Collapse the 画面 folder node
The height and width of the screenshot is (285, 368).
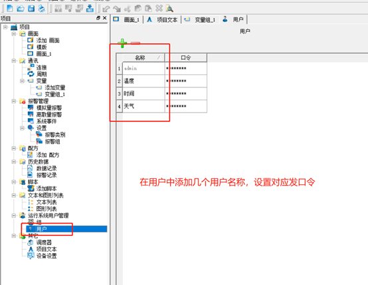(x=13, y=34)
